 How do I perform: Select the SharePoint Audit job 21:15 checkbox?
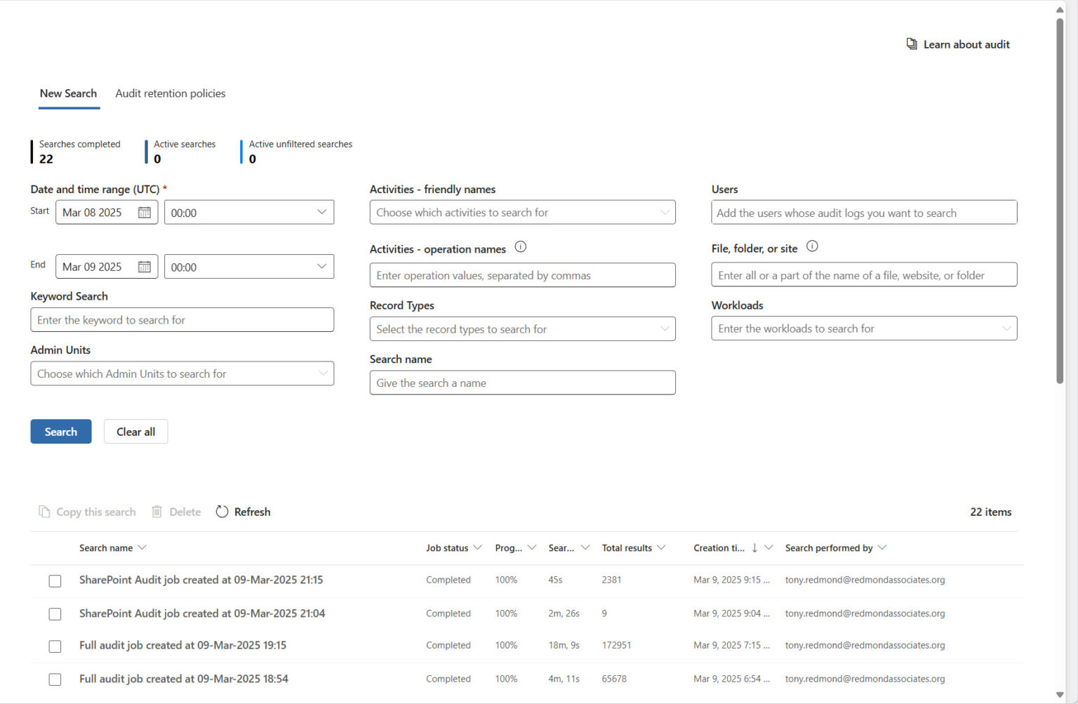tap(55, 580)
